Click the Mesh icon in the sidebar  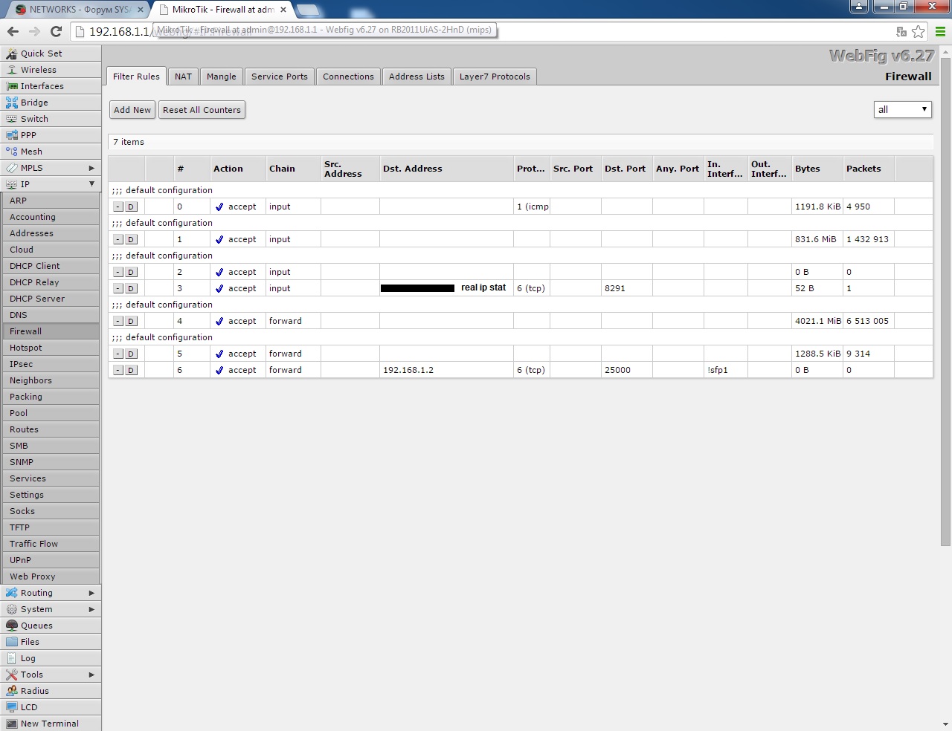click(x=12, y=152)
